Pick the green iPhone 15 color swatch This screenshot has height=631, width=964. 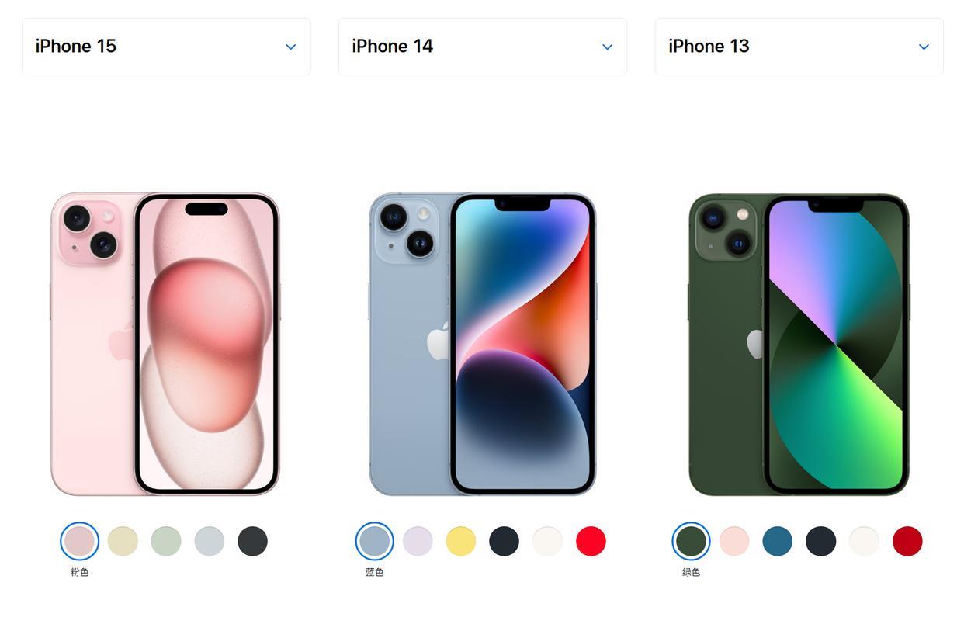[166, 541]
